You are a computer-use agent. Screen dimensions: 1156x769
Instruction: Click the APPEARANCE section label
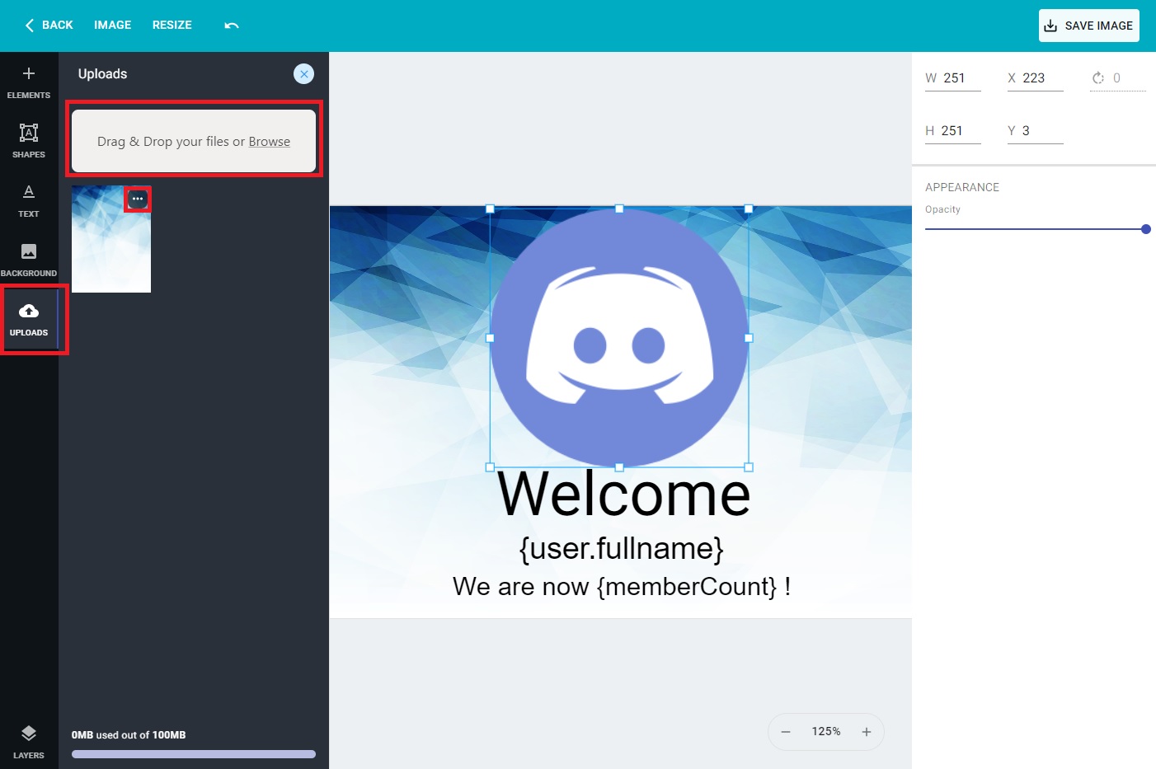(962, 188)
